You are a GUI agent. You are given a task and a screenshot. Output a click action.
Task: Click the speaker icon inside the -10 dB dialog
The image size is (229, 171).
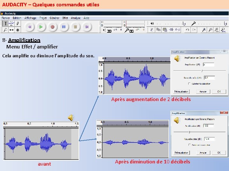click(x=177, y=120)
